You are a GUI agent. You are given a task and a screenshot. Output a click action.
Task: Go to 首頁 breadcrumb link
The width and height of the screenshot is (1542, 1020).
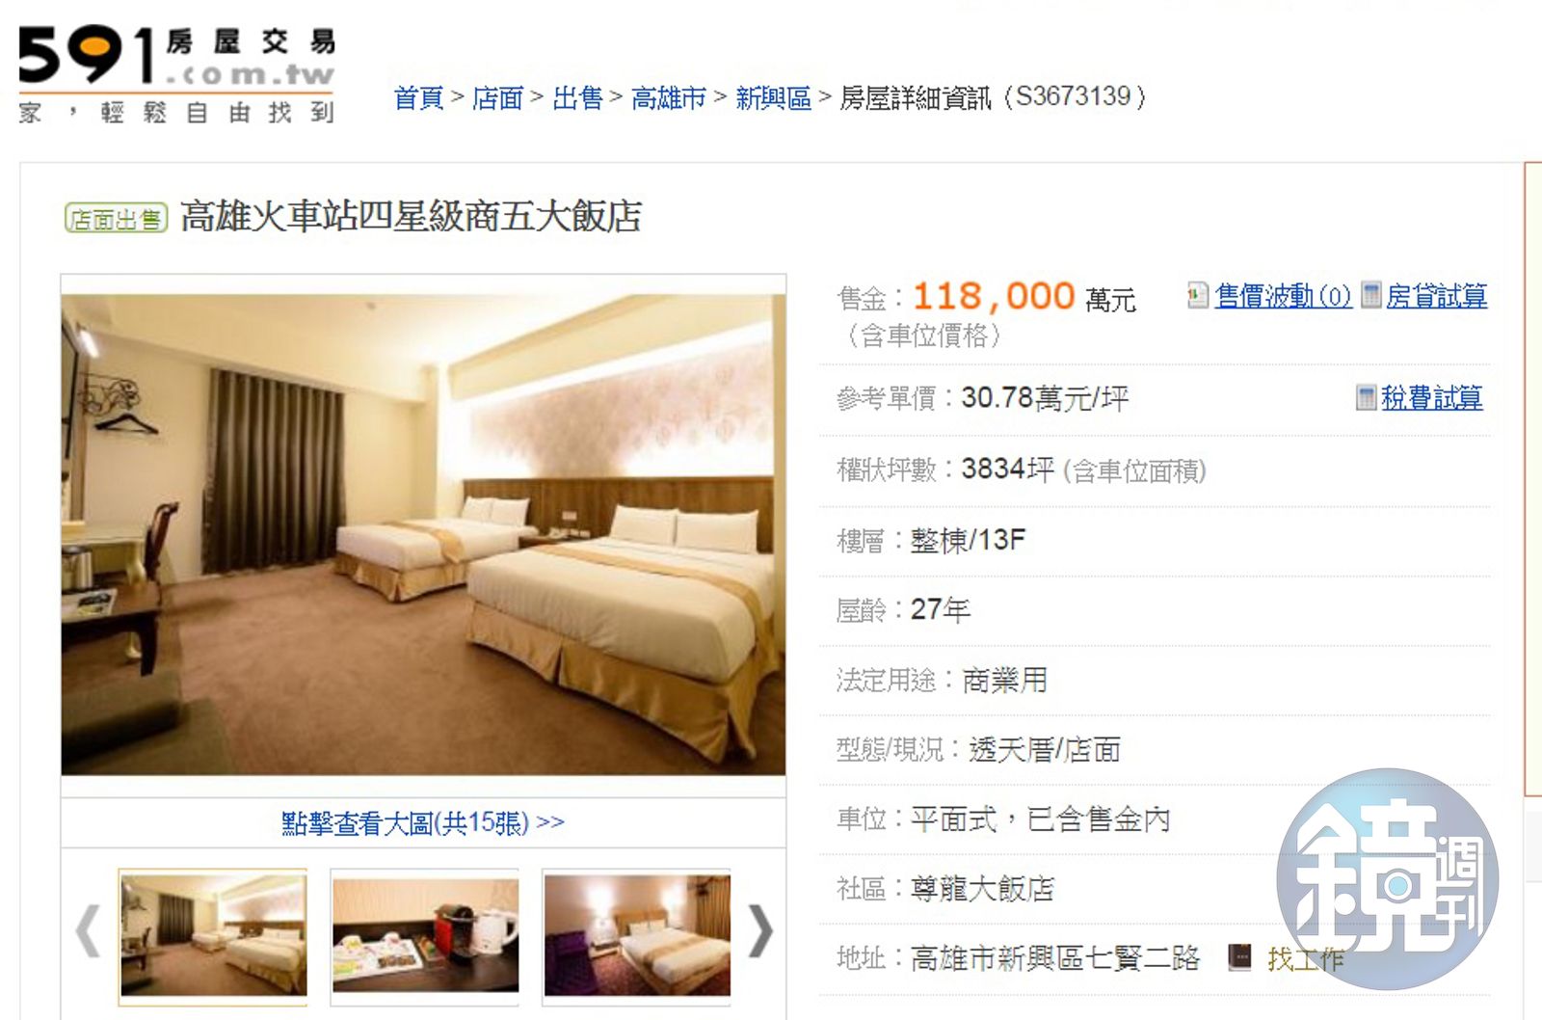coord(419,97)
